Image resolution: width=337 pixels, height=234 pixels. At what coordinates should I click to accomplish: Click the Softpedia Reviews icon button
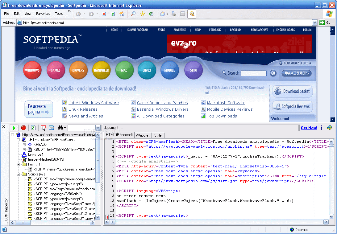(292, 106)
